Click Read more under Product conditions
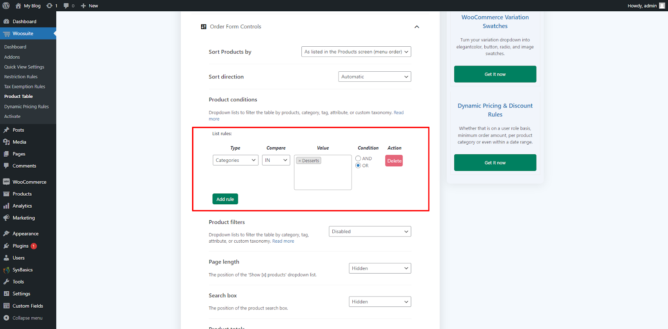This screenshot has height=329, width=668. [x=399, y=113]
